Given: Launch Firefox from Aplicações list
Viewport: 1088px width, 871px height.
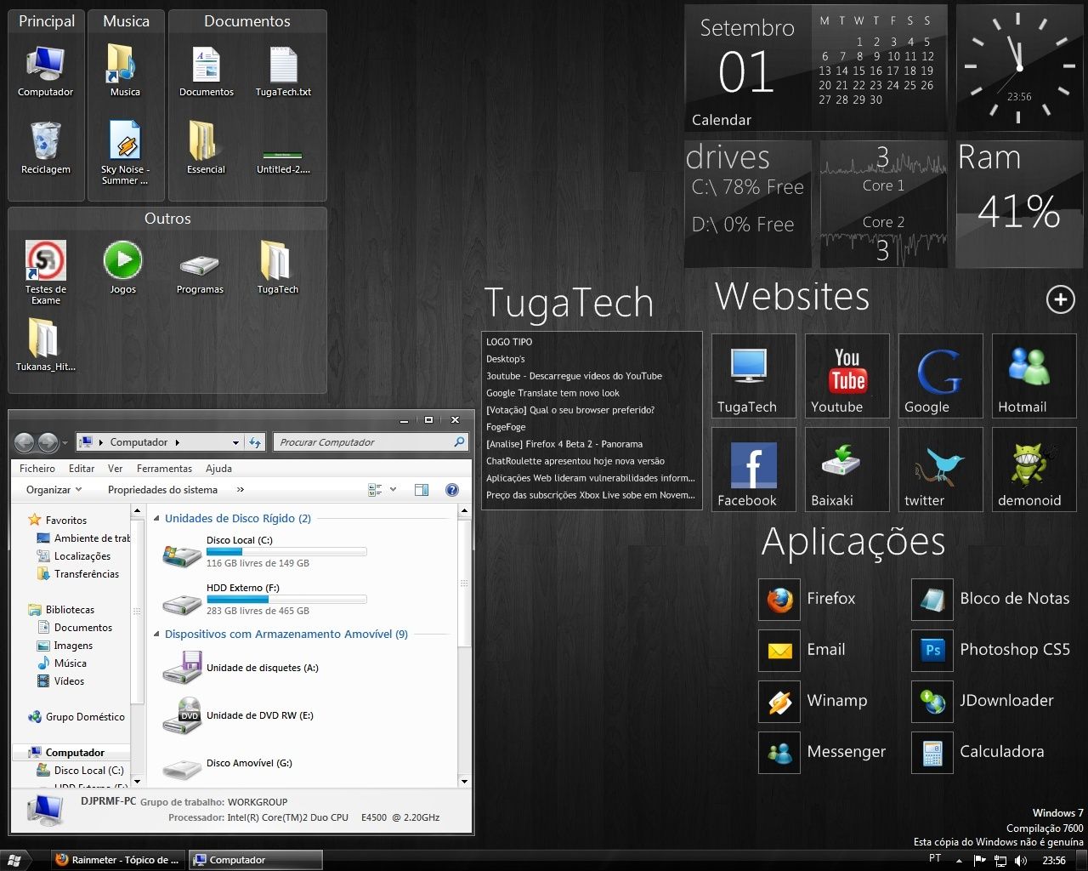Looking at the screenshot, I should pyautogui.click(x=807, y=599).
